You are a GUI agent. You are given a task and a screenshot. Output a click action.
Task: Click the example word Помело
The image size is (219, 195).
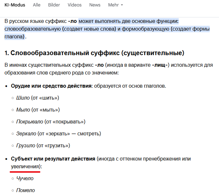click(x=25, y=190)
